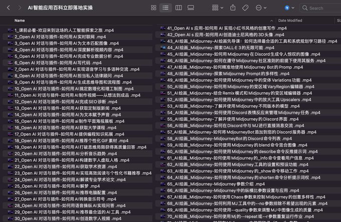This screenshot has width=341, height=222.
Task: Click video icon of file 44_AI绘画 探索DALL·E 3的无限可能
Action: (163, 48)
